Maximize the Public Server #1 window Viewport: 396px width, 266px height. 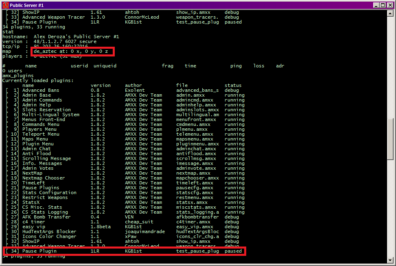pos(383,5)
